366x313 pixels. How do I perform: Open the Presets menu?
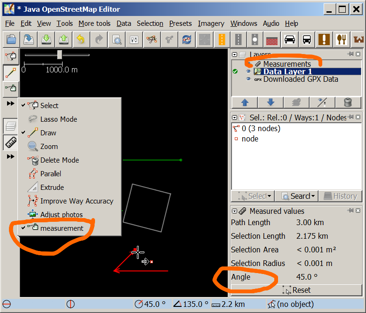click(x=181, y=23)
